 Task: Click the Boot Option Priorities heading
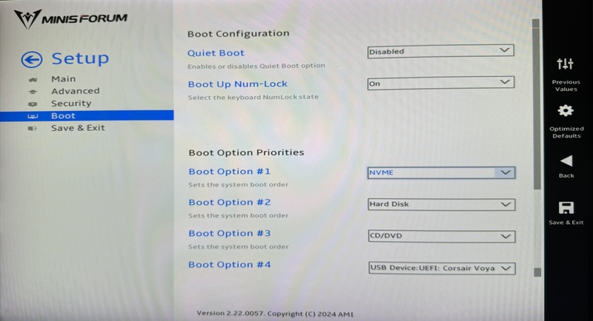click(246, 152)
